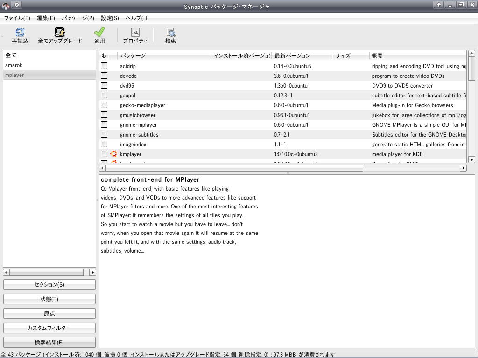Click the round button next to title bar icon
Viewport: 478px width, 358px height.
click(17, 5)
